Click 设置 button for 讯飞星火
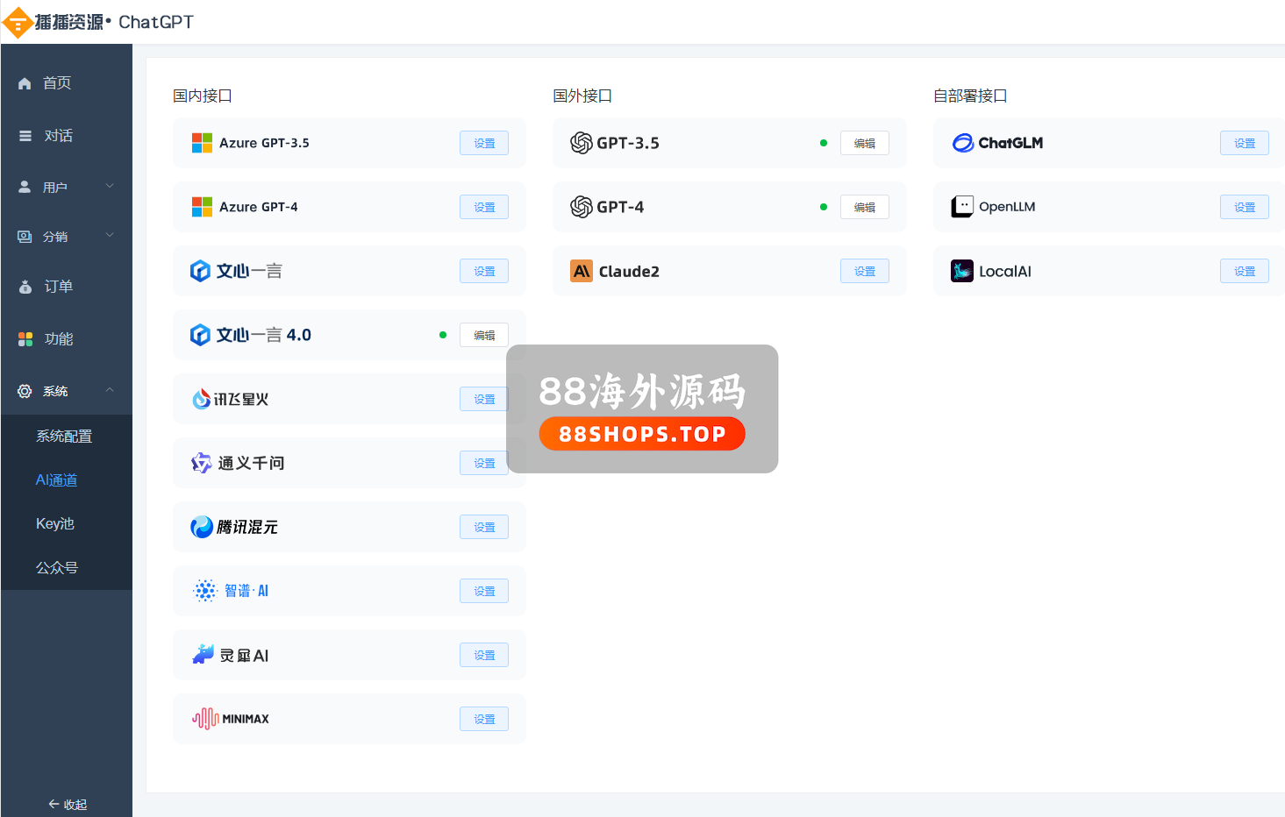This screenshot has width=1285, height=817. [484, 399]
